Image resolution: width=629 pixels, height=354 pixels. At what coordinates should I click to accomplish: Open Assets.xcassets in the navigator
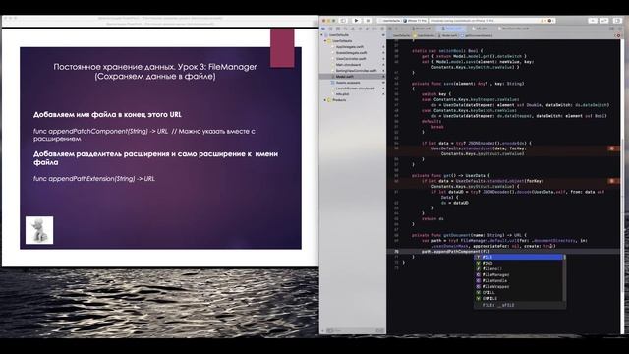(x=347, y=83)
